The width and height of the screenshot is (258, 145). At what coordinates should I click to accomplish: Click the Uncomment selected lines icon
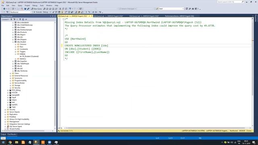pyautogui.click(x=89, y=12)
